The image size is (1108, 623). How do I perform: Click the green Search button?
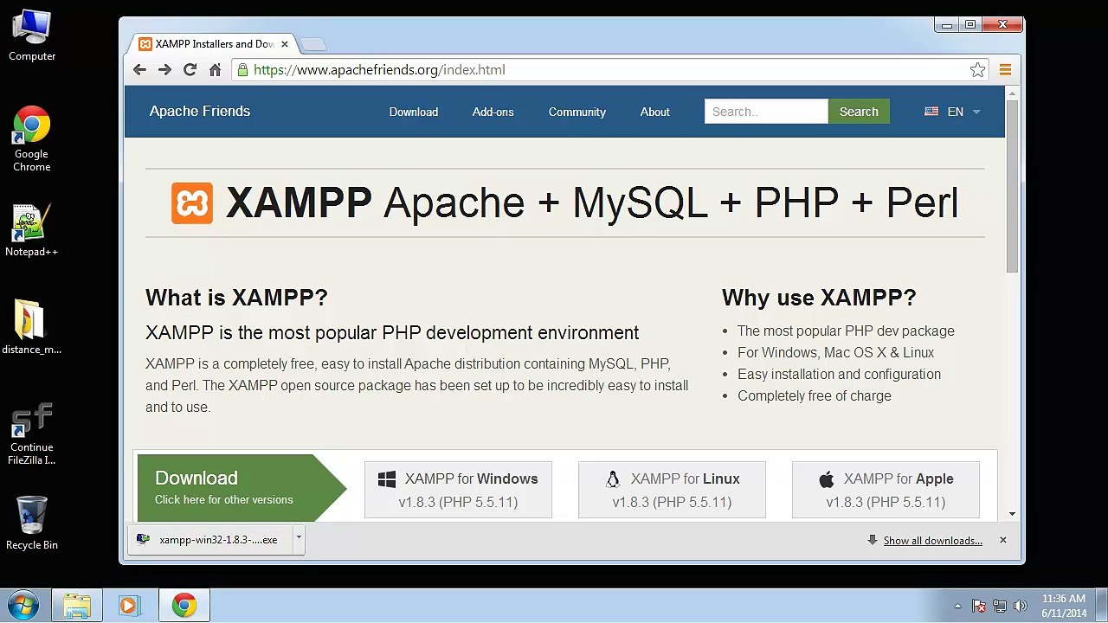(859, 112)
